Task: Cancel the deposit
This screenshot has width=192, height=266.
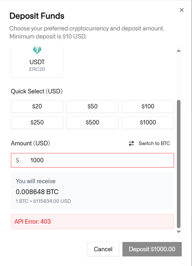Action: tap(103, 249)
